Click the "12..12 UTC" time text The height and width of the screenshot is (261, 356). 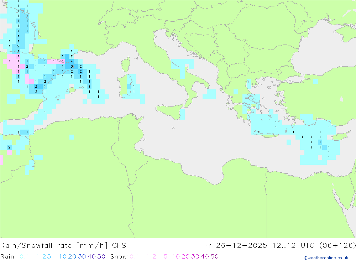point(293,246)
